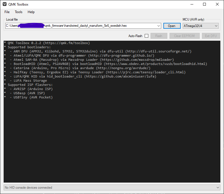
Task: Open the HID console devices dropdown
Action: [218, 187]
